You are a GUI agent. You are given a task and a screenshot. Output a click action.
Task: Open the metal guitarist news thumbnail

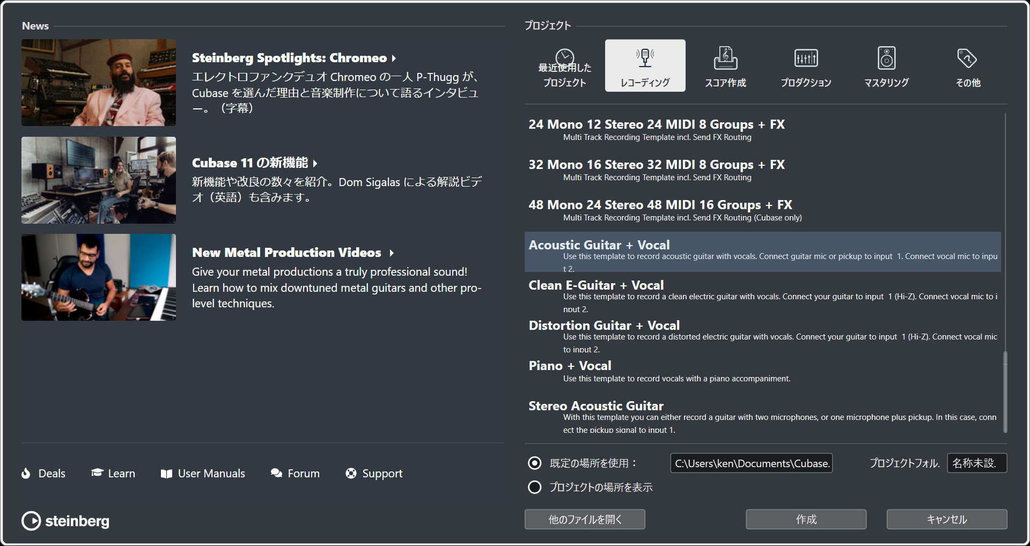click(99, 277)
